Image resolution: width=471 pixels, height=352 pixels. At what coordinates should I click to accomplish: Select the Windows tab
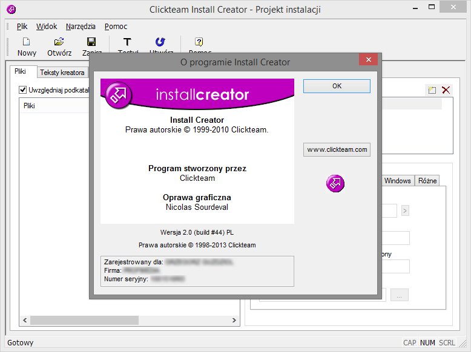(397, 181)
